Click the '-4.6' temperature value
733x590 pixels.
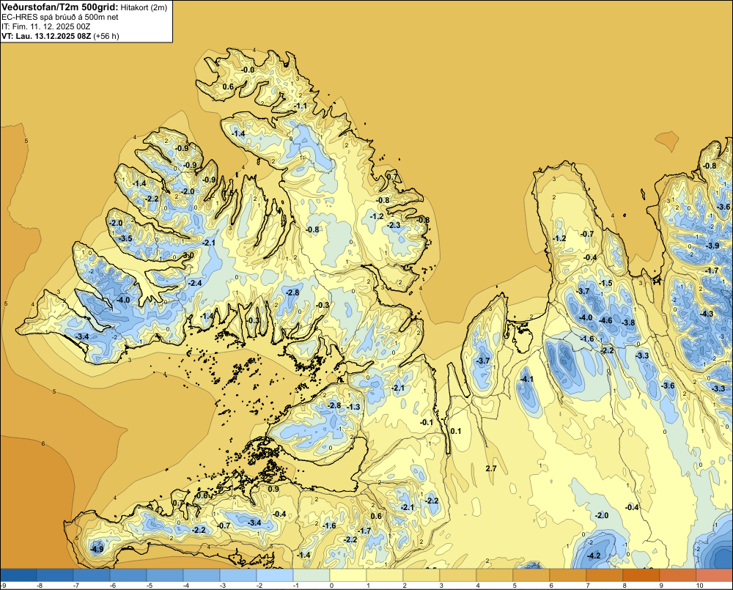click(605, 320)
